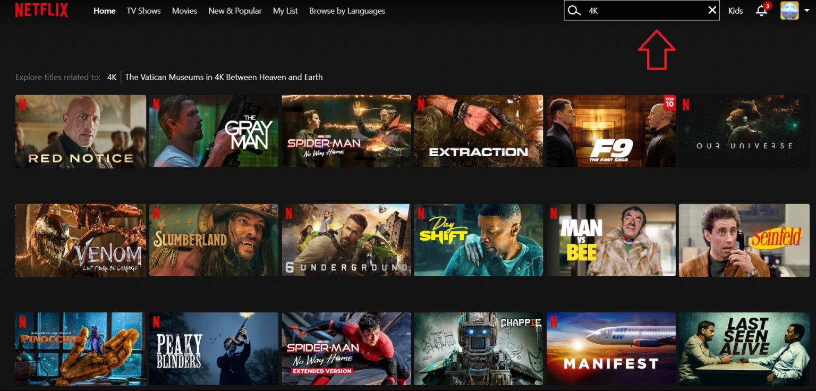
Task: Open the New & Popular section
Action: coord(235,11)
